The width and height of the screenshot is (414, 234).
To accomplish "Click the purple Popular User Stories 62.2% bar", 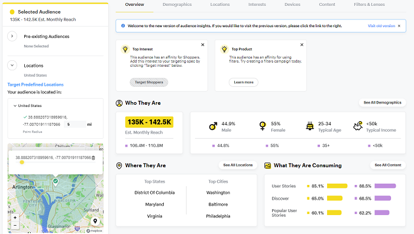I will [x=382, y=213].
